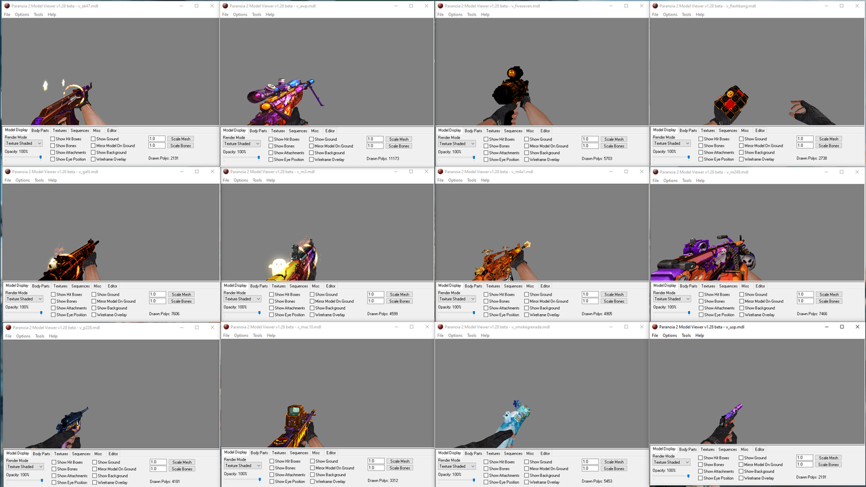This screenshot has width=866, height=487.
Task: Click the app icon in the v_flashbang.mdl title bar
Action: [x=656, y=5]
